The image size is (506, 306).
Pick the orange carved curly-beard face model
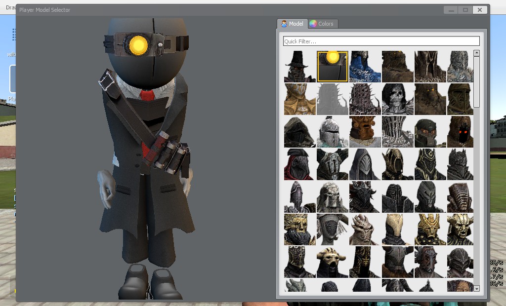pos(365,132)
